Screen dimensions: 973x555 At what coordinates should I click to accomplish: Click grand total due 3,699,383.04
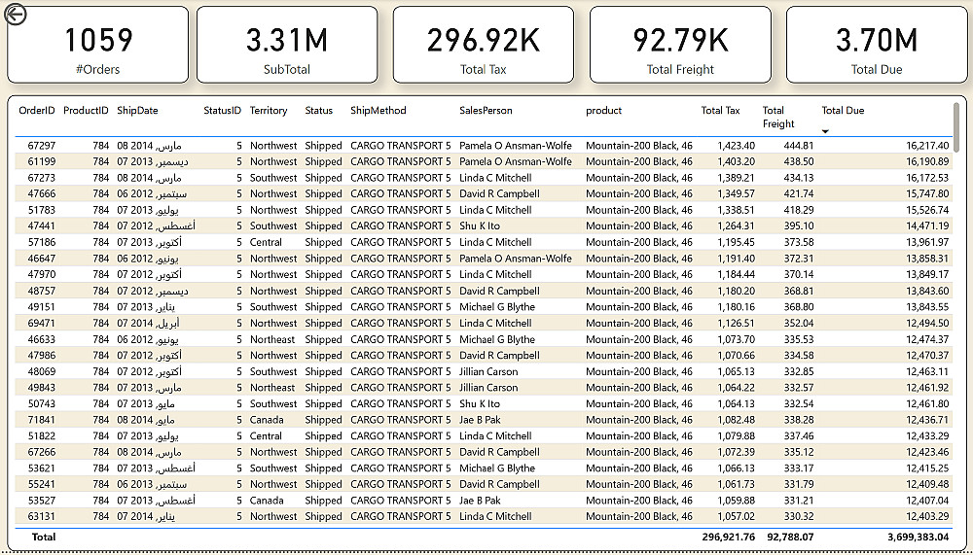(x=918, y=537)
